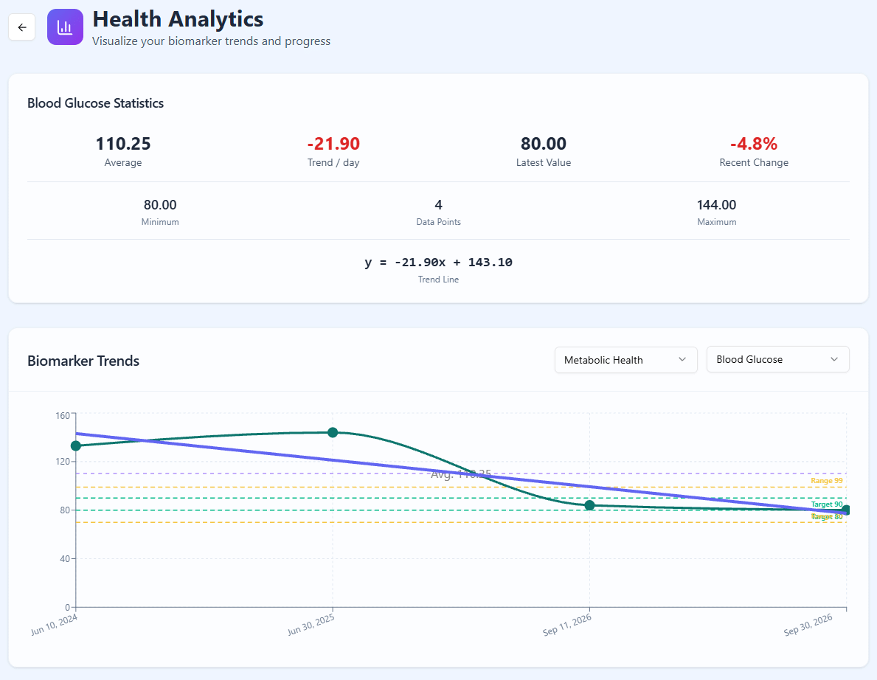Click the Sep 11, 2026 axis label
Image resolution: width=877 pixels, height=680 pixels.
(x=567, y=625)
